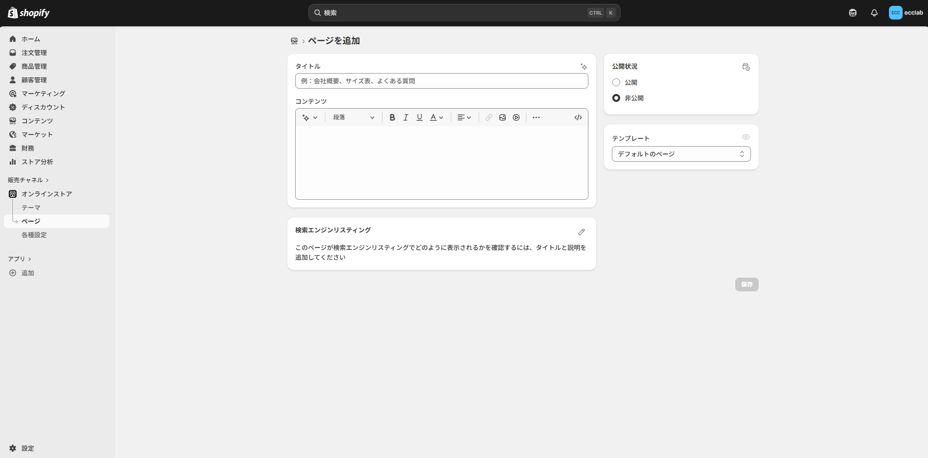Switch editor to HTML code view
Image resolution: width=928 pixels, height=458 pixels.
[578, 117]
